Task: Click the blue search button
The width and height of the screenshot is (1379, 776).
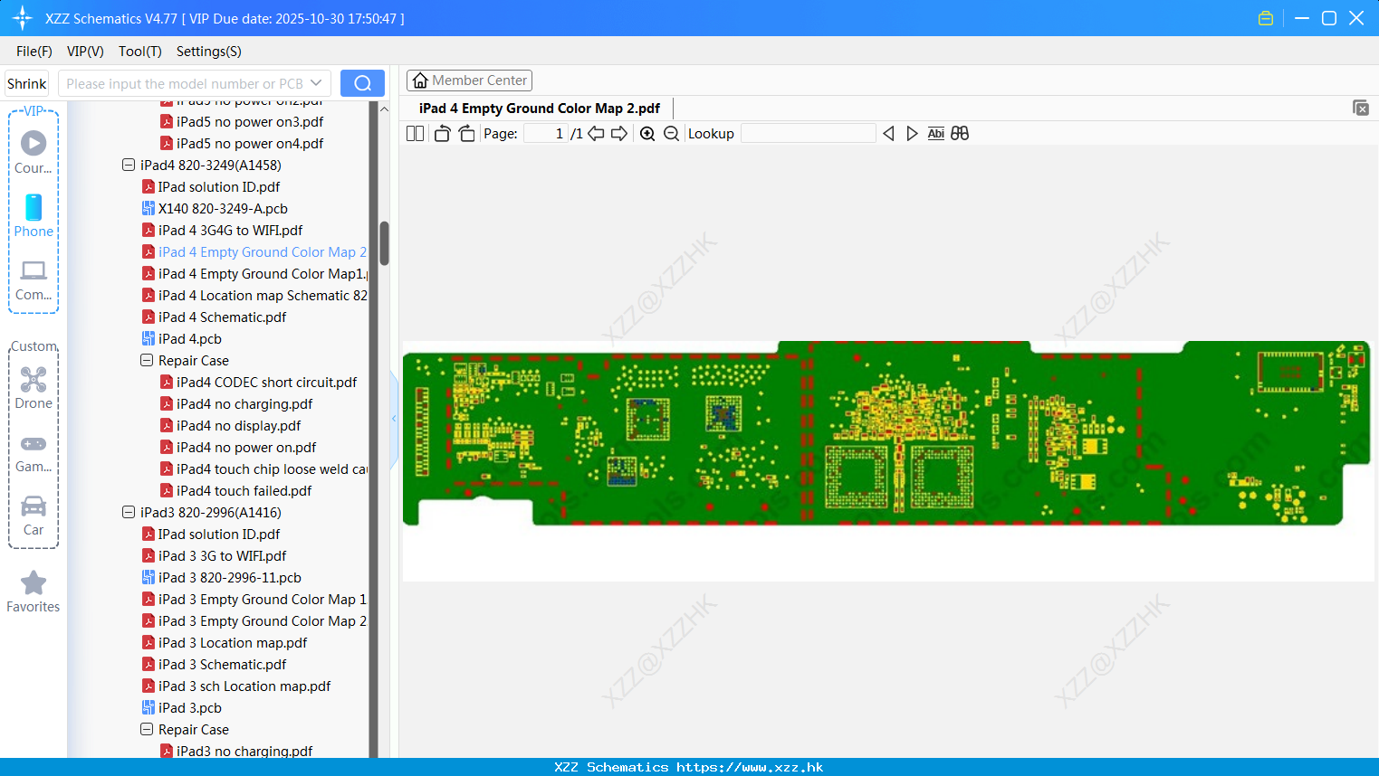Action: pyautogui.click(x=362, y=83)
